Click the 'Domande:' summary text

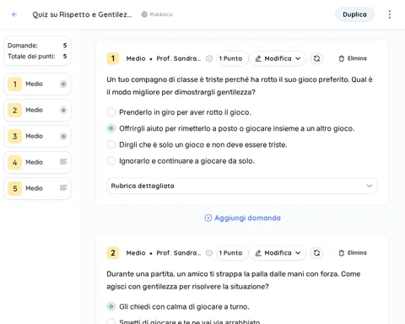pyautogui.click(x=23, y=46)
